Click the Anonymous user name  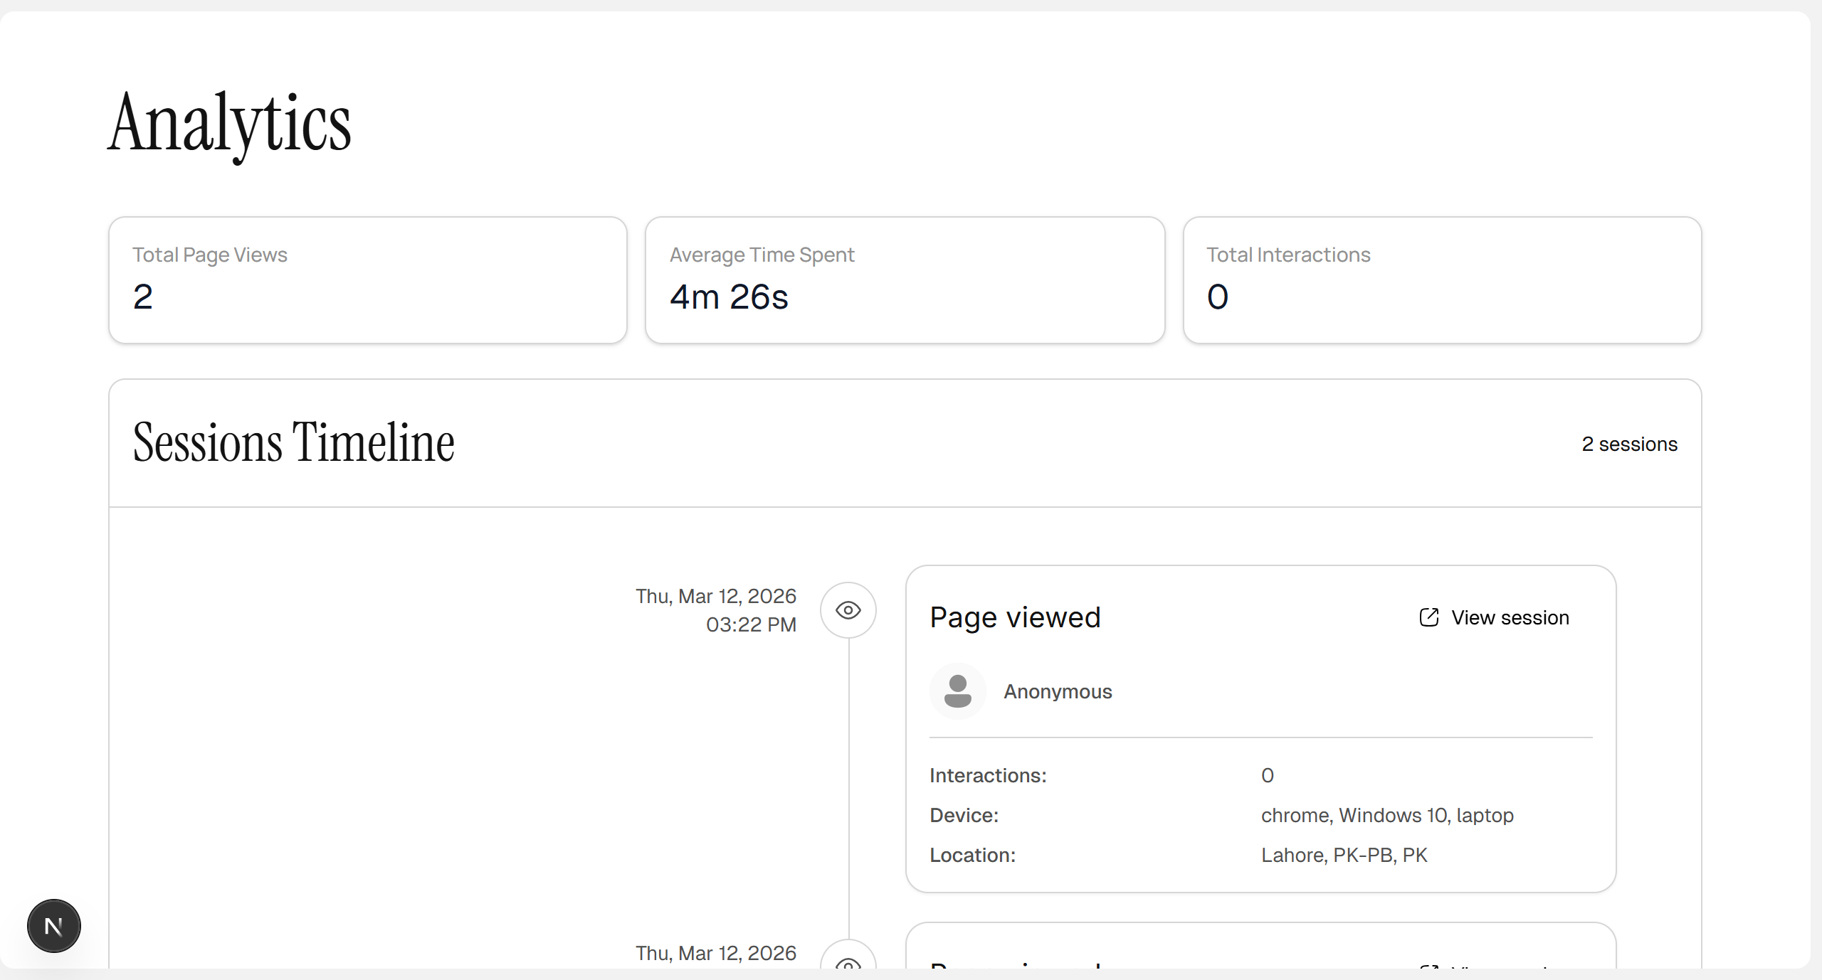pos(1058,691)
